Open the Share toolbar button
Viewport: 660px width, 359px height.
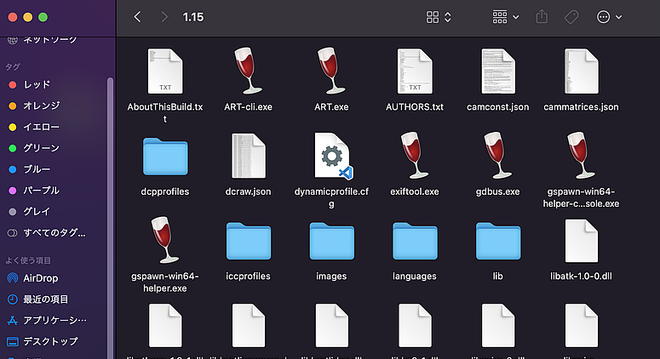coord(542,17)
